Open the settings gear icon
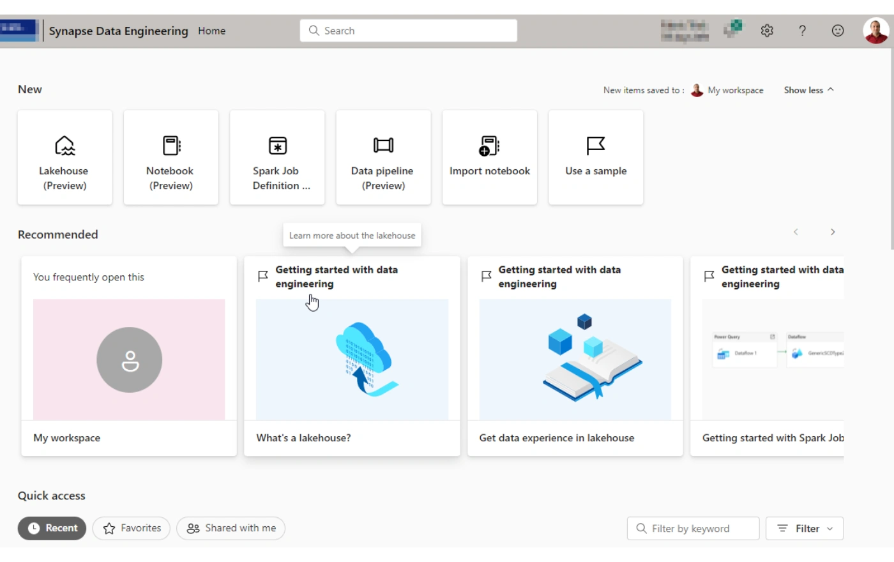Image resolution: width=894 pixels, height=562 pixels. tap(767, 31)
